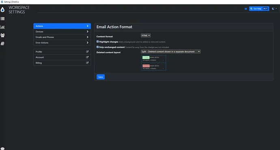
Task: Open the Deleted content layout dropdown
Action: (170, 52)
